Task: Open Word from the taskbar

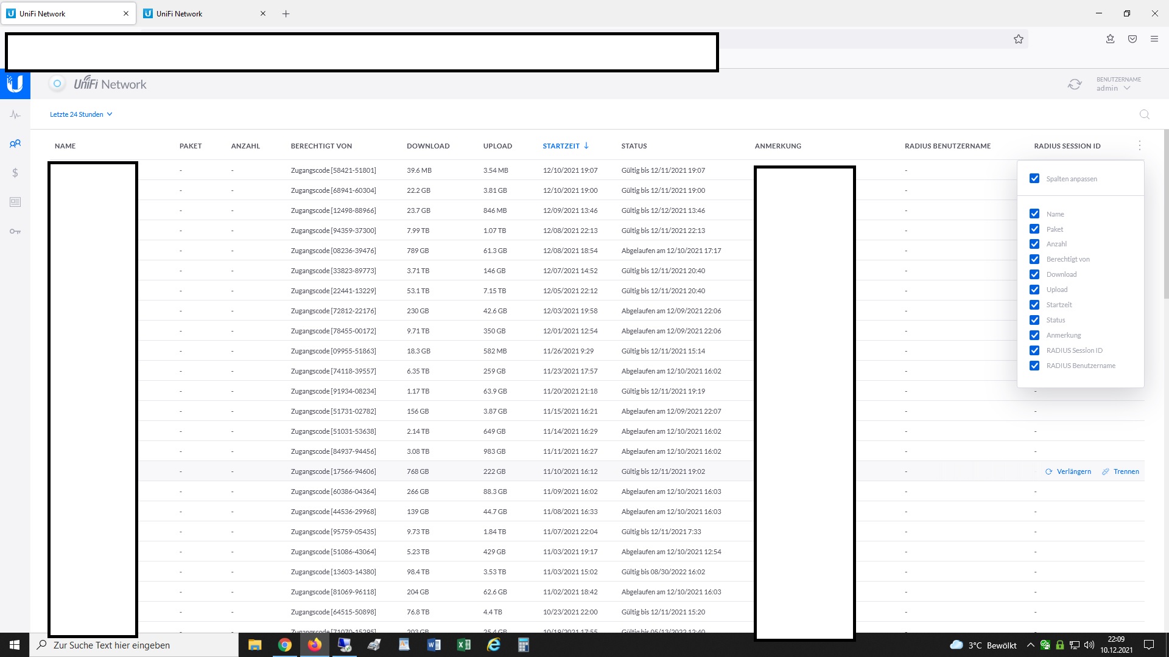Action: click(x=434, y=645)
